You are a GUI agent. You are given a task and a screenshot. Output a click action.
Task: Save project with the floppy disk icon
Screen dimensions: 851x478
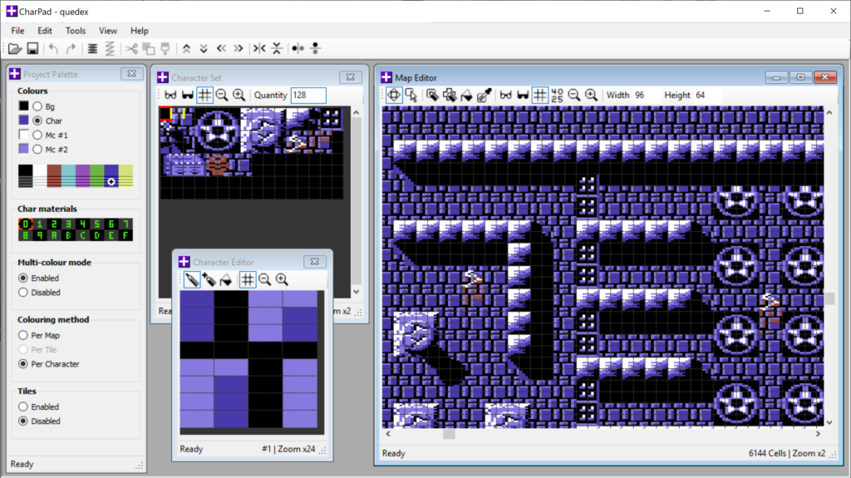(x=32, y=49)
